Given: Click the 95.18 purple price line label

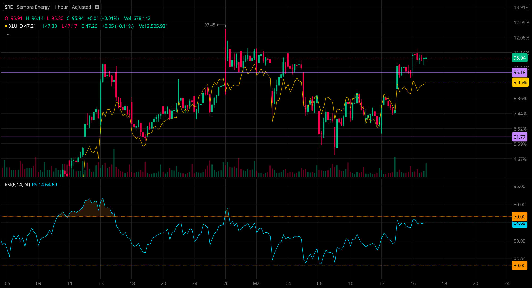Looking at the screenshot, I should (519, 72).
